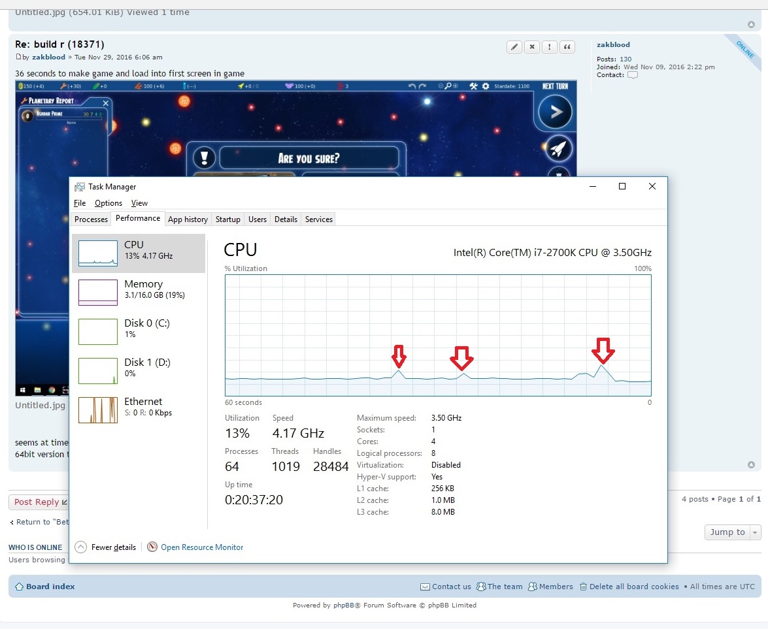Click zakblood's contact speech bubble icon
768x629 pixels.
click(x=632, y=75)
